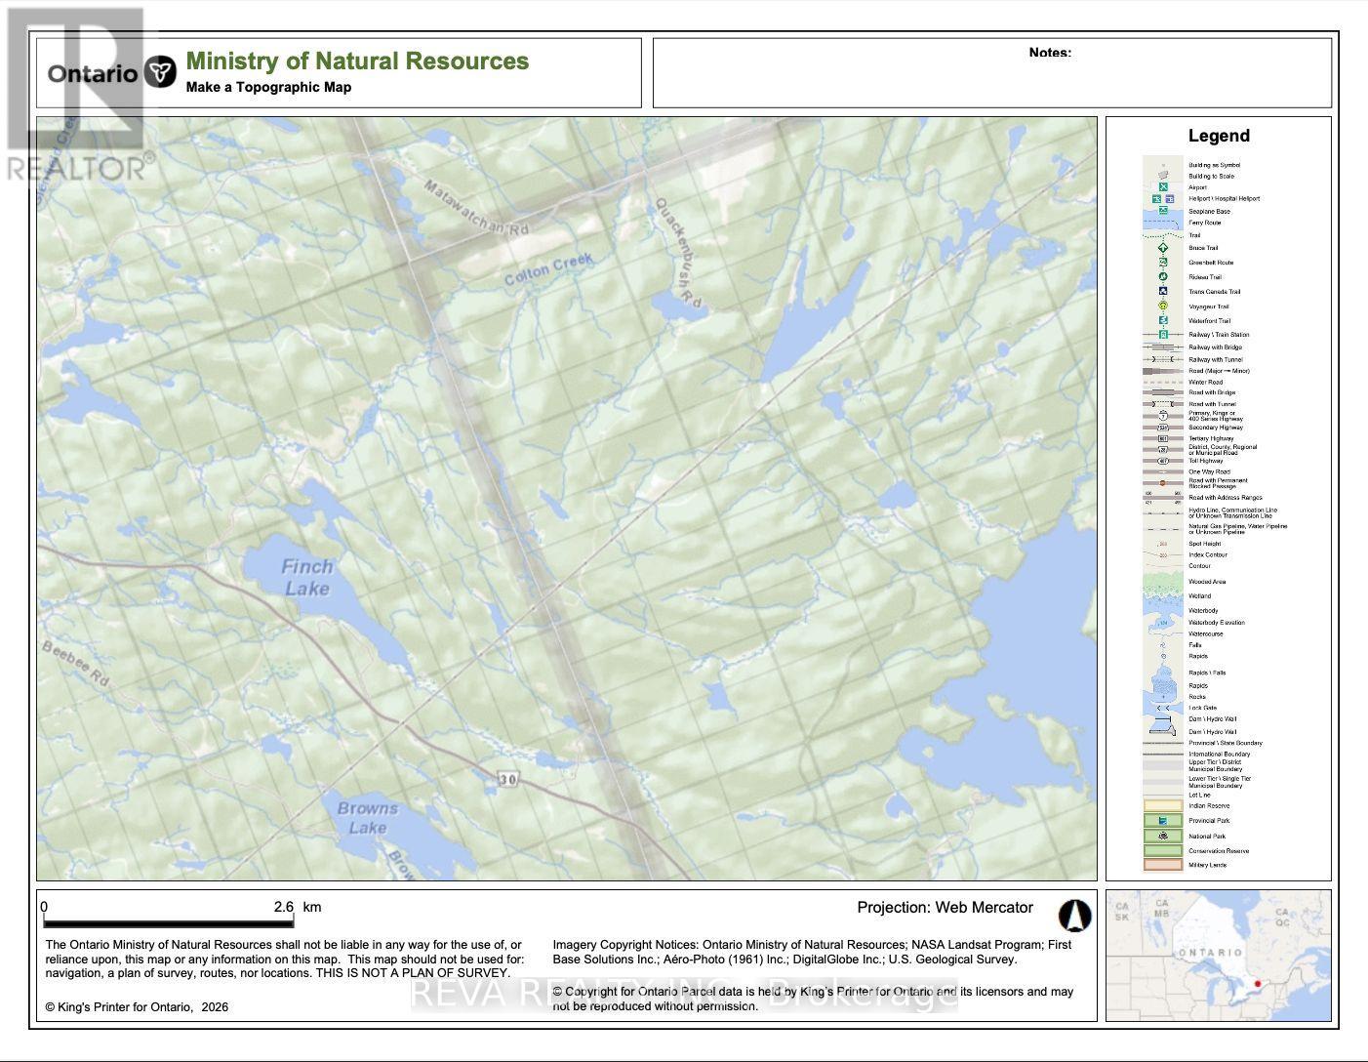Select the Airport symbol in the legend
The image size is (1368, 1062).
coord(1162,187)
